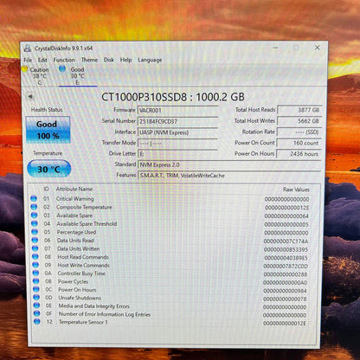
Task: Click the status dot for Host Write Commands
Action: pyautogui.click(x=35, y=265)
